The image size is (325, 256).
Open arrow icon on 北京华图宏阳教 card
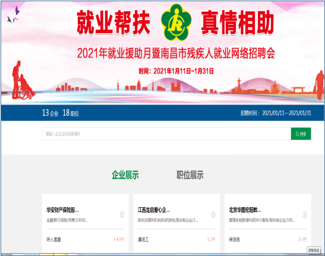coord(304,214)
